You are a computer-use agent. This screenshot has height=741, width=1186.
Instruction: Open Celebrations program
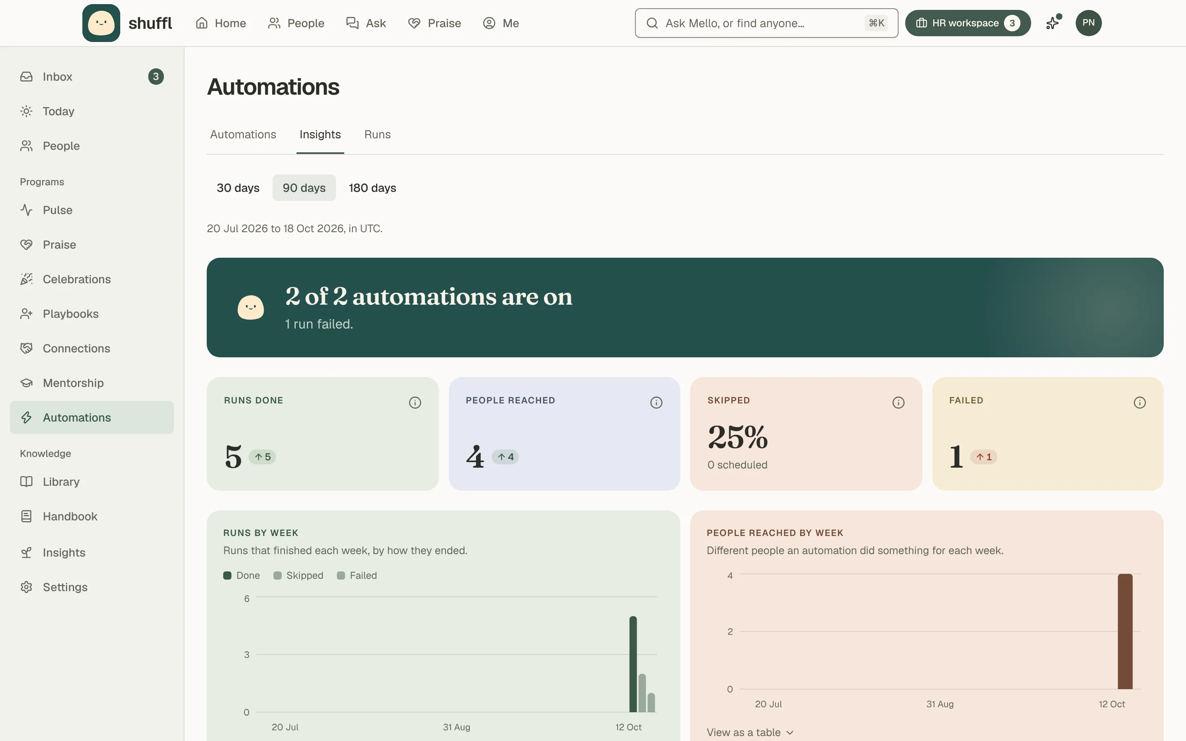tap(92, 279)
